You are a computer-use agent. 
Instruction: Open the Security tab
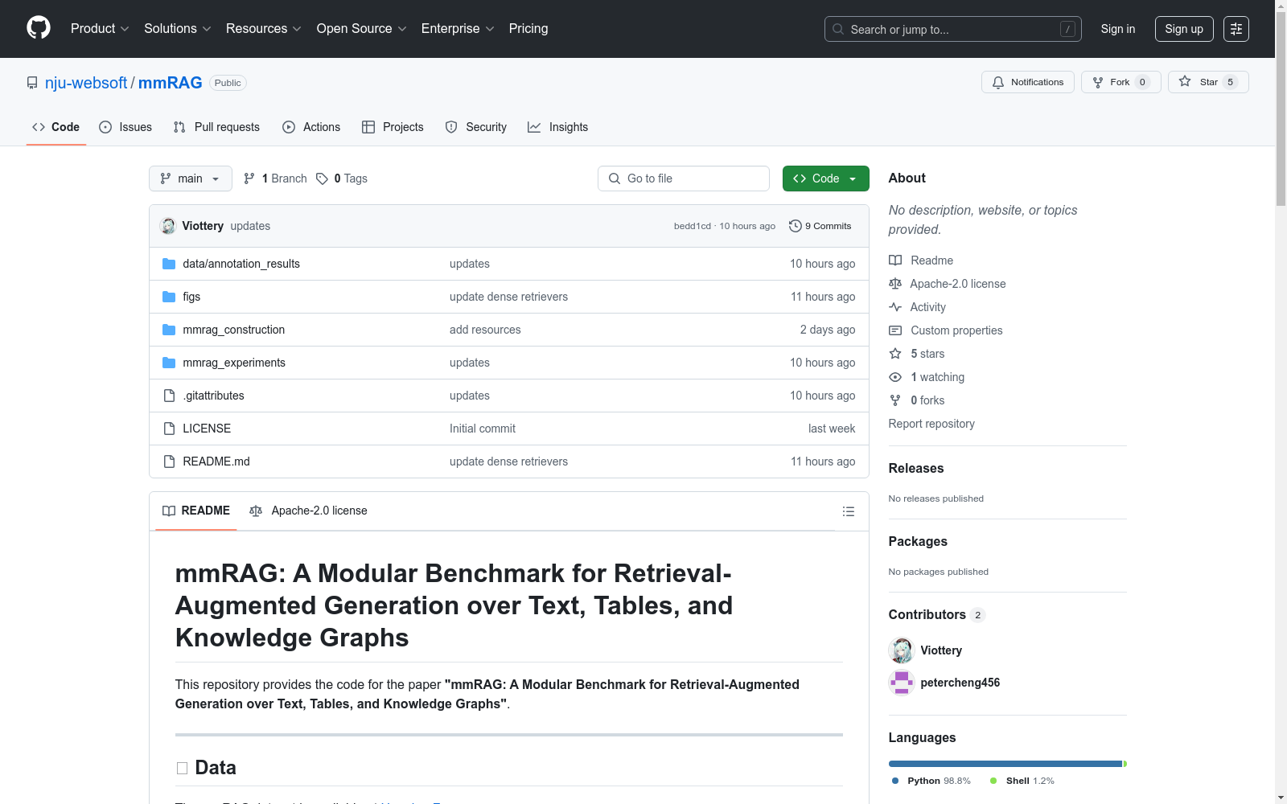[x=476, y=127]
